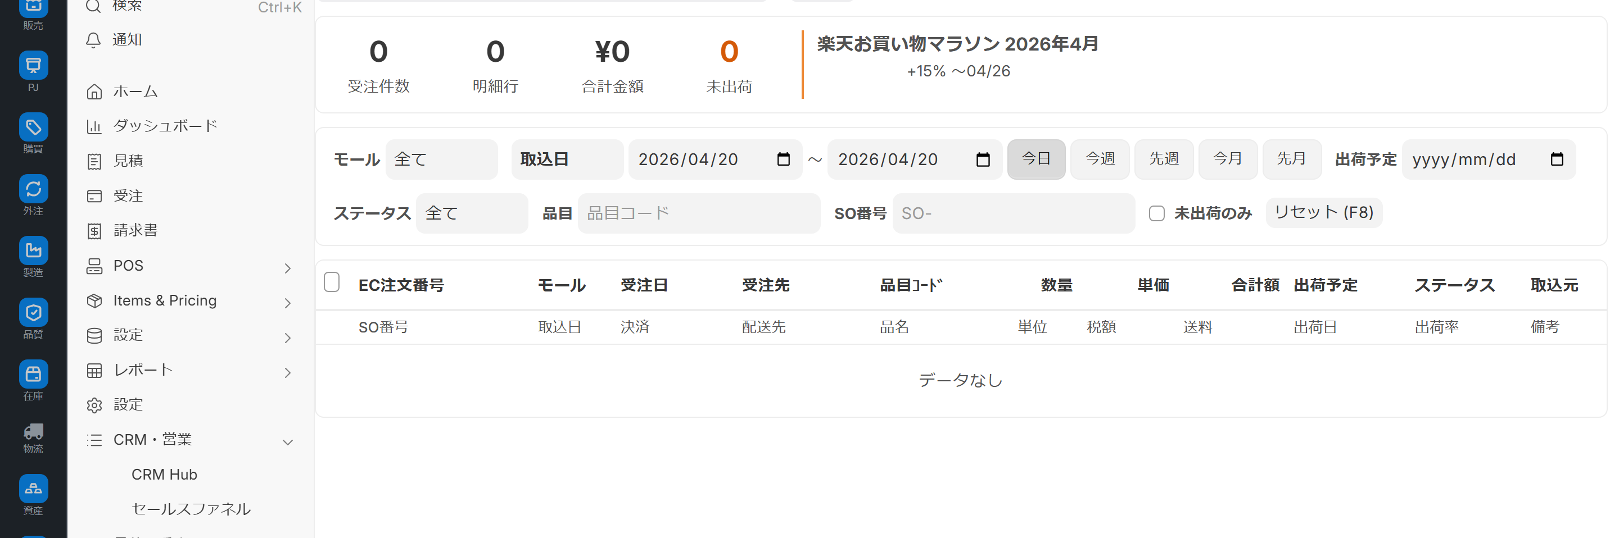Open the 品質 quality module icon

pyautogui.click(x=33, y=313)
